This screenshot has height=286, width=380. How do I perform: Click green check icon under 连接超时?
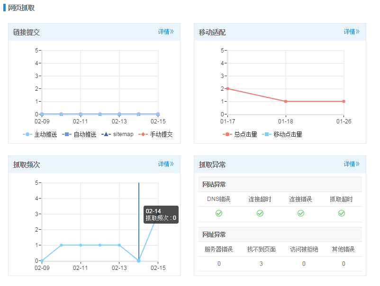pos(260,213)
